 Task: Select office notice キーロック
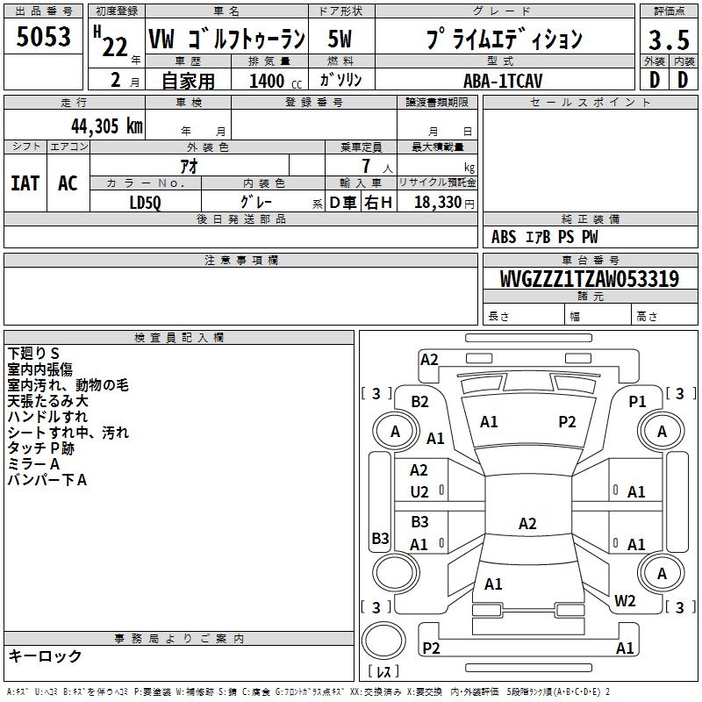click(45, 655)
